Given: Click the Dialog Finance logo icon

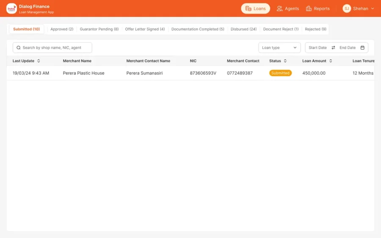Looking at the screenshot, I should coord(11,8).
